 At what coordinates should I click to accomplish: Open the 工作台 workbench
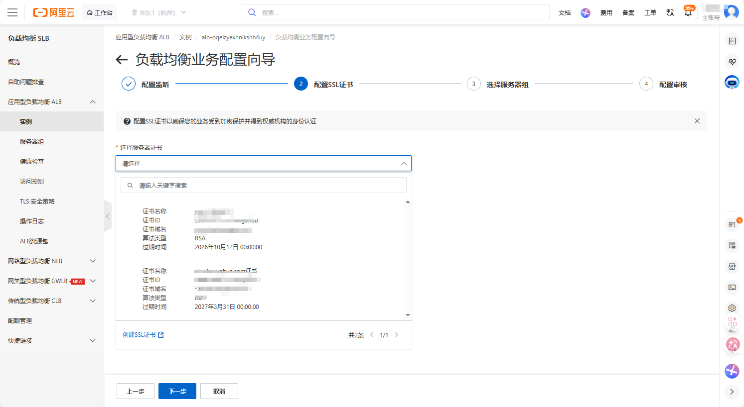(100, 12)
